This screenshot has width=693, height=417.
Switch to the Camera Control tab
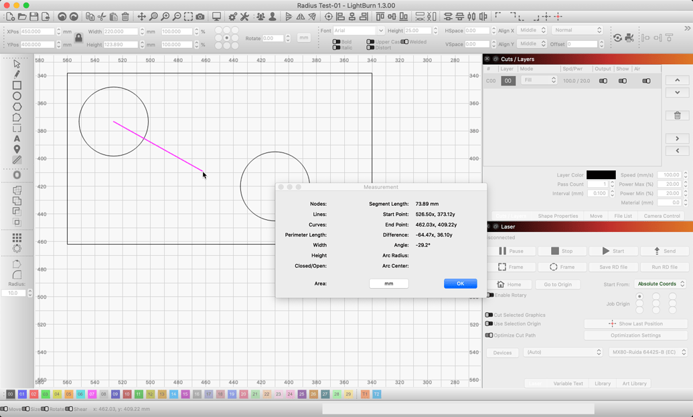(663, 215)
